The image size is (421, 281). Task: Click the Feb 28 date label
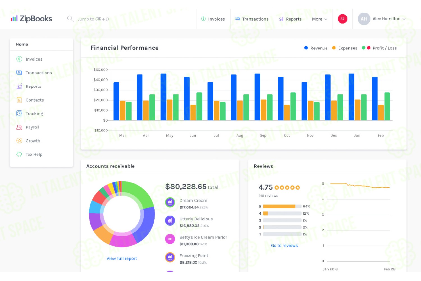tap(390, 269)
